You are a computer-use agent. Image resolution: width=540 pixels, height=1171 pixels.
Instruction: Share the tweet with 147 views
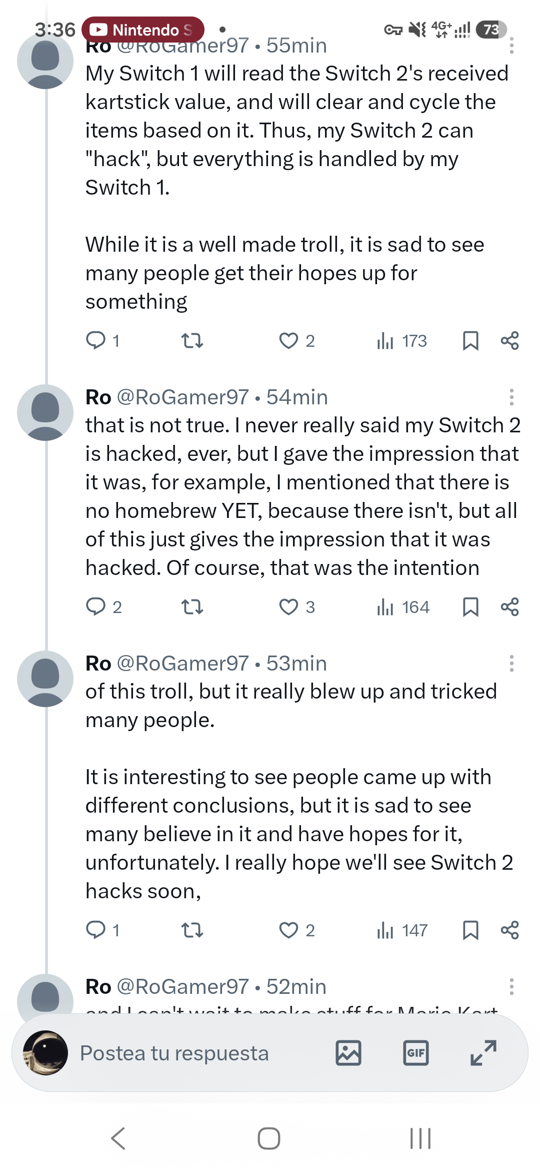[x=510, y=930]
